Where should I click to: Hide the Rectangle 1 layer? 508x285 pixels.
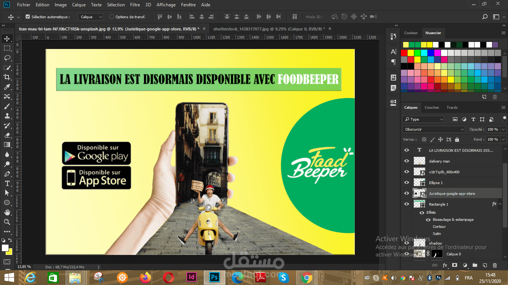(x=406, y=204)
